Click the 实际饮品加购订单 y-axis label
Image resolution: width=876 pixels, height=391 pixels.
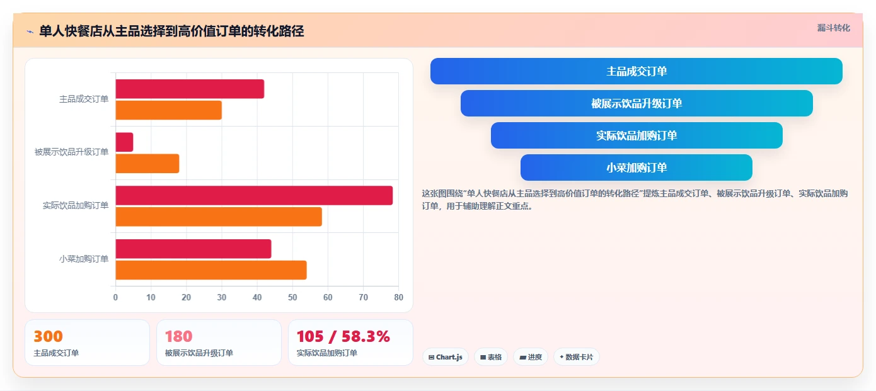[76, 205]
